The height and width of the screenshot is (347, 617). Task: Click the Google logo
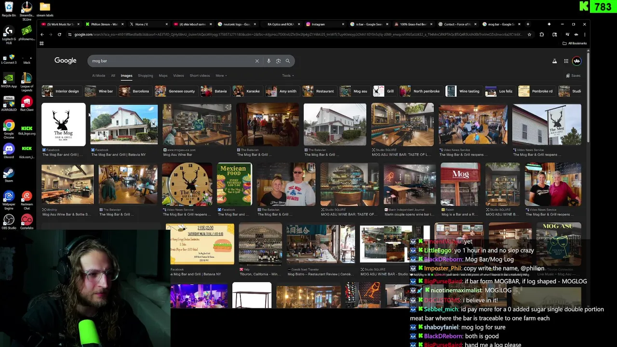pyautogui.click(x=66, y=61)
